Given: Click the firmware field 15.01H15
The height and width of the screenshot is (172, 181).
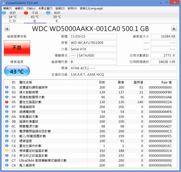Looking at the screenshot, I should click(93, 37).
